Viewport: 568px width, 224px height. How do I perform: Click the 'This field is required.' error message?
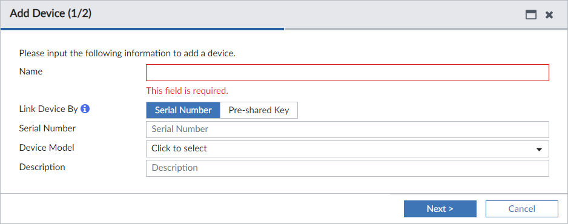pos(187,91)
